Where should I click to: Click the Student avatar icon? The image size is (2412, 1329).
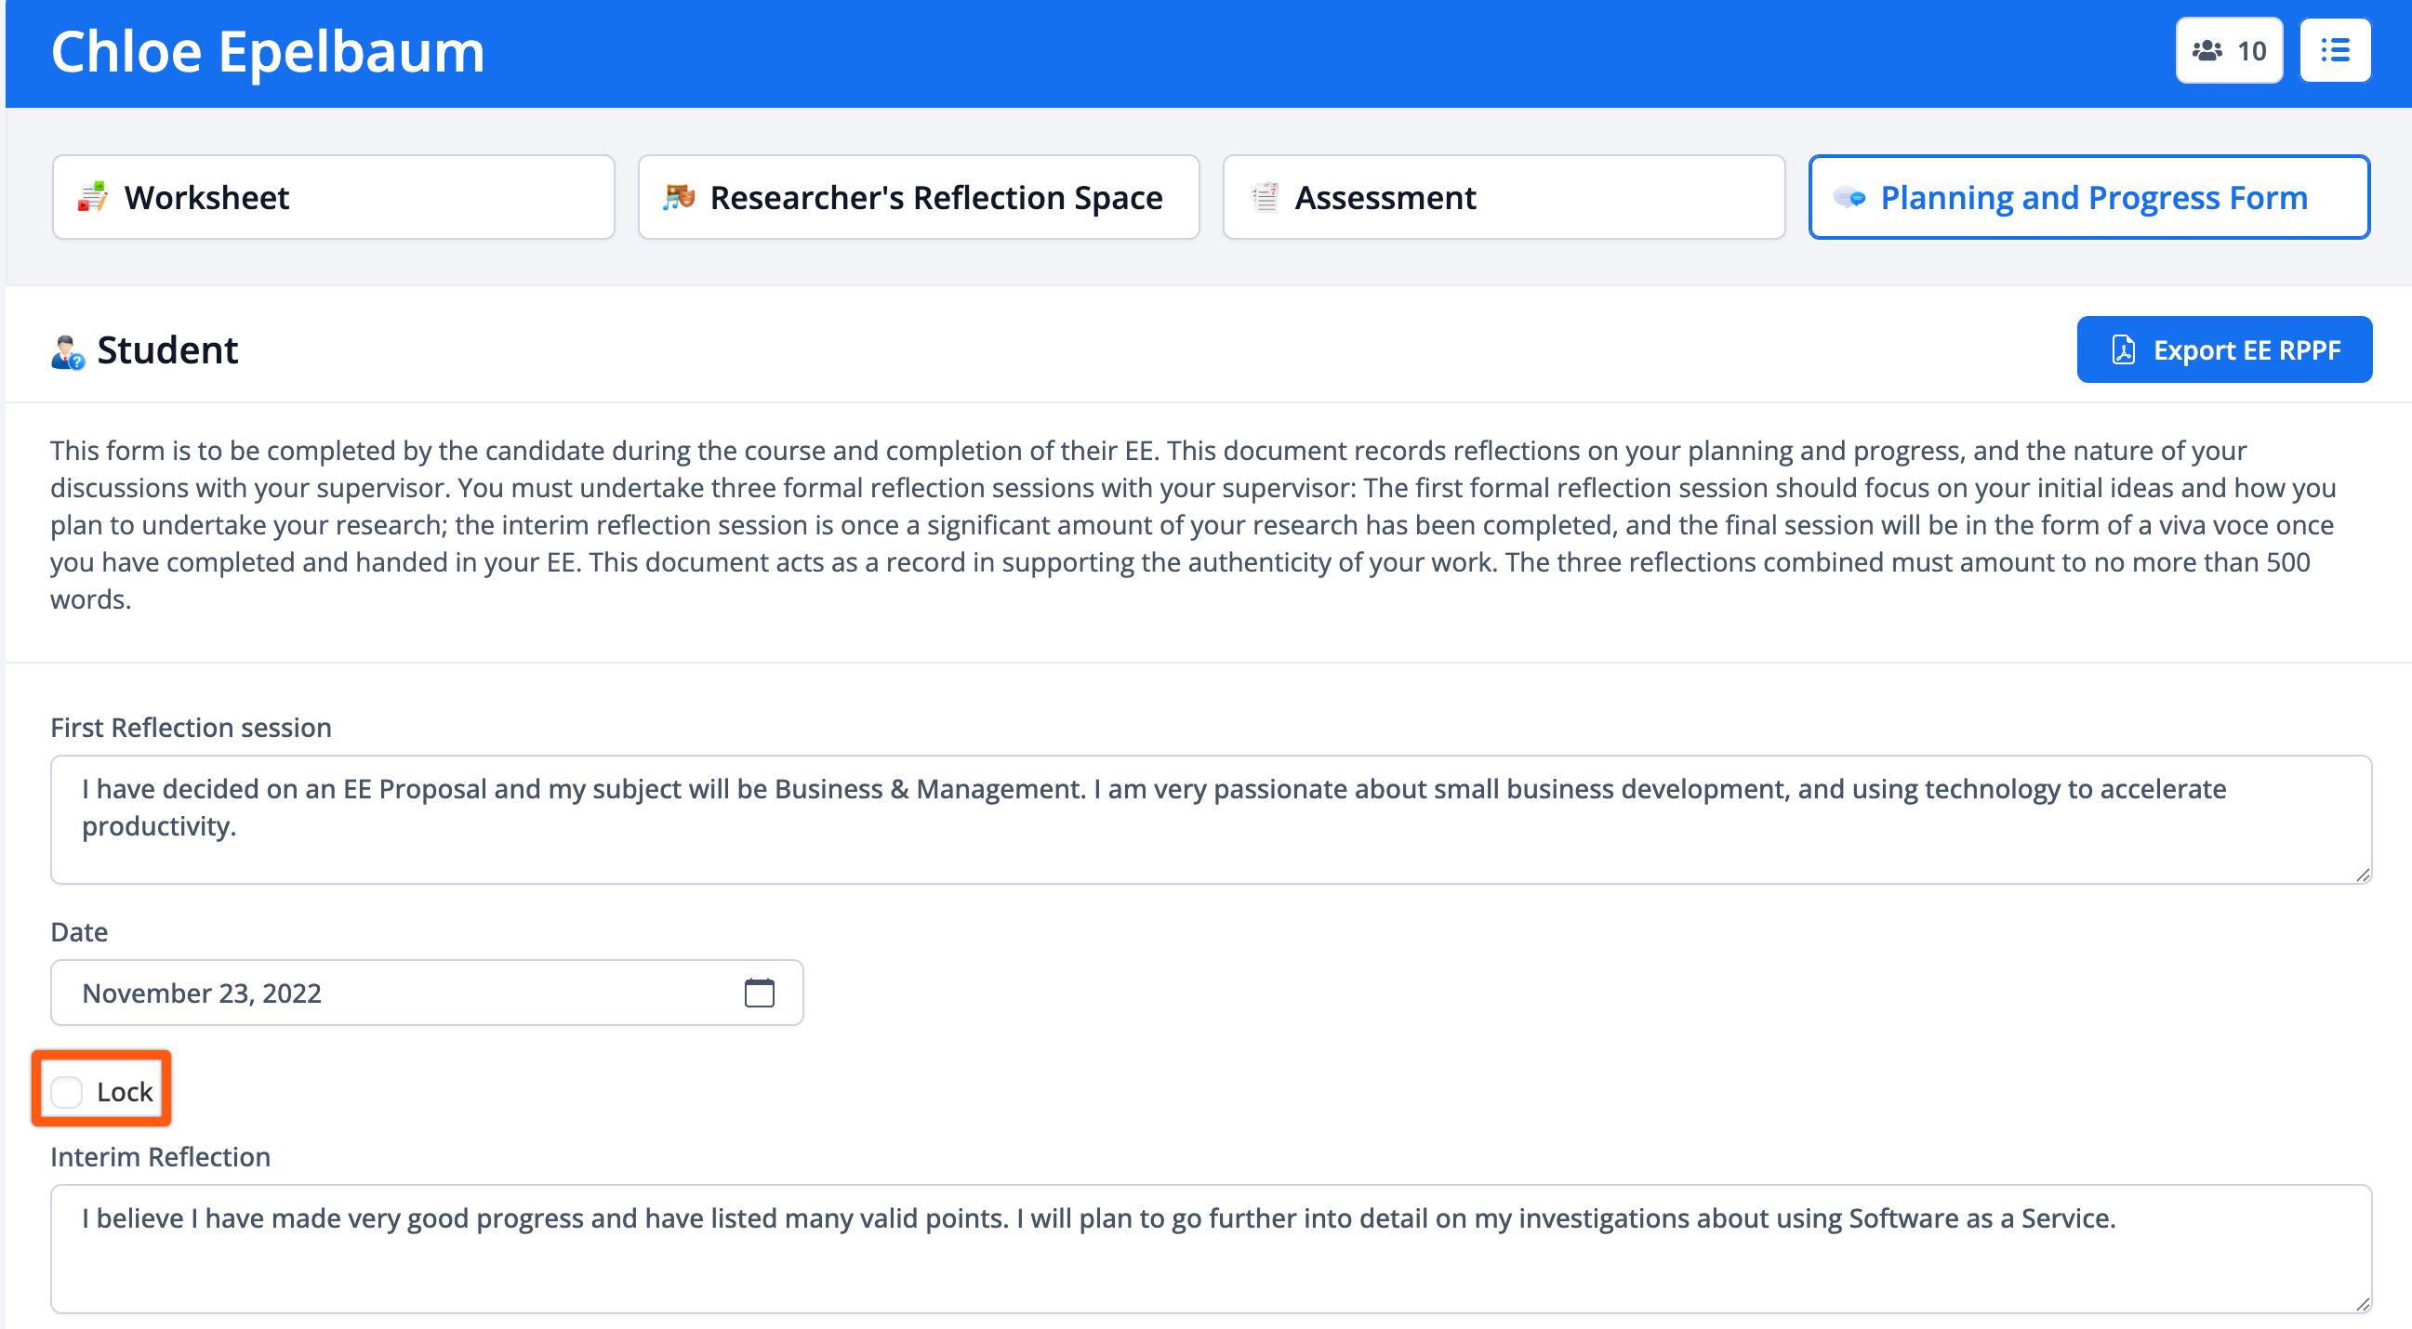point(68,352)
